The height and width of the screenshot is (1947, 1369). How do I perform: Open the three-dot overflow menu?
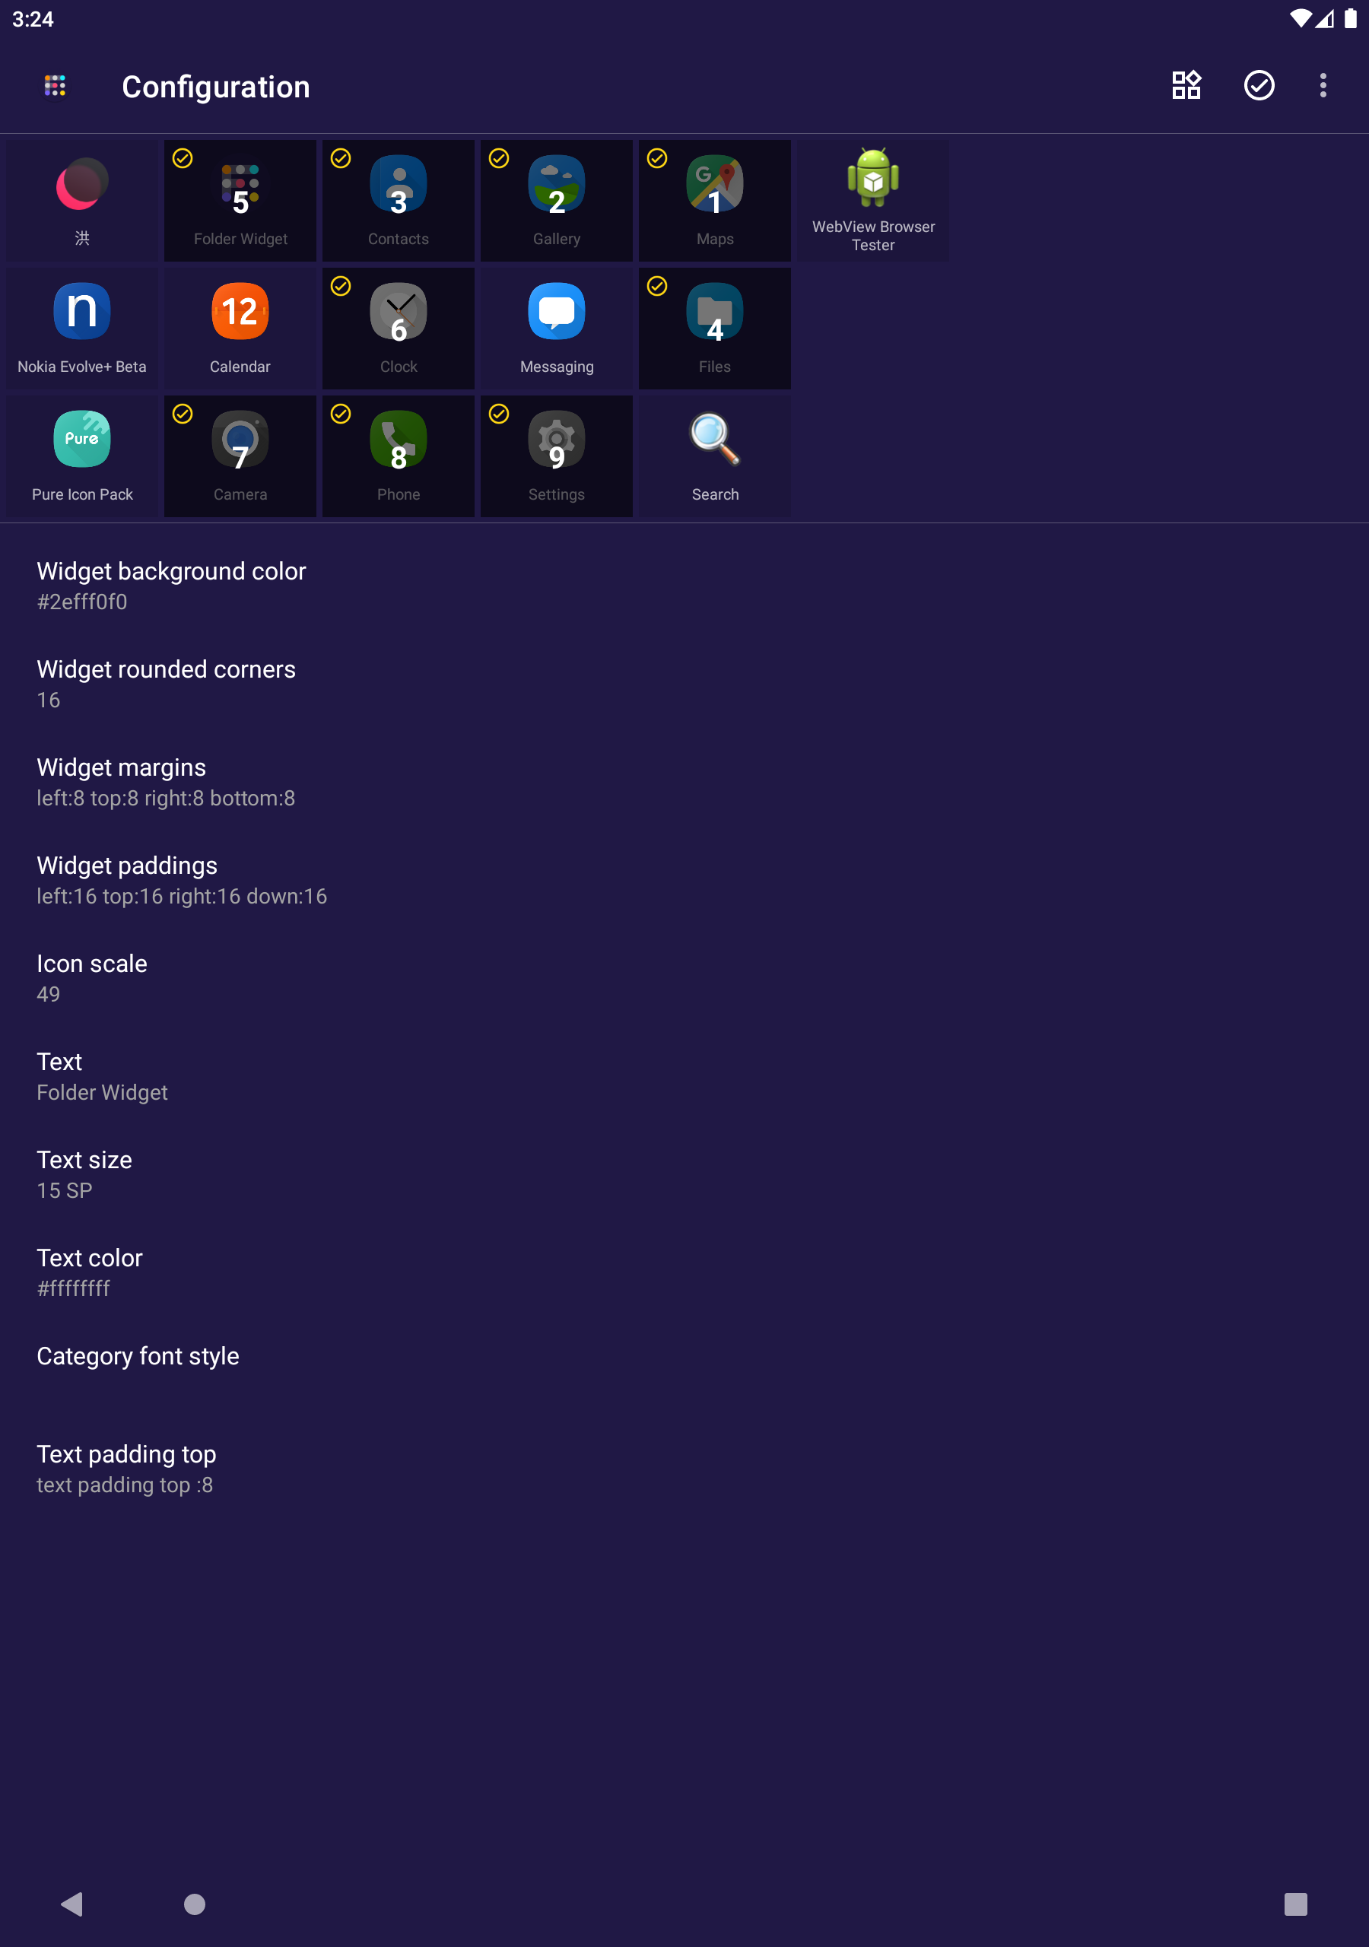click(1323, 86)
